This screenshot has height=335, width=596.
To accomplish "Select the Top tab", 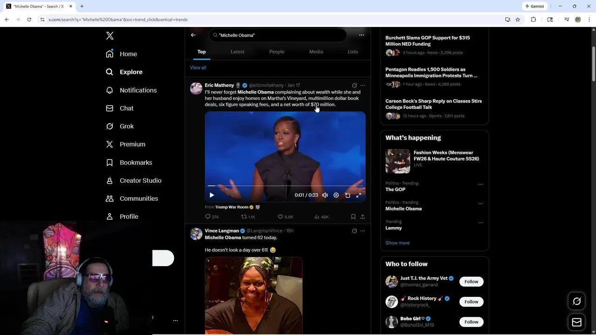I will pyautogui.click(x=202, y=52).
